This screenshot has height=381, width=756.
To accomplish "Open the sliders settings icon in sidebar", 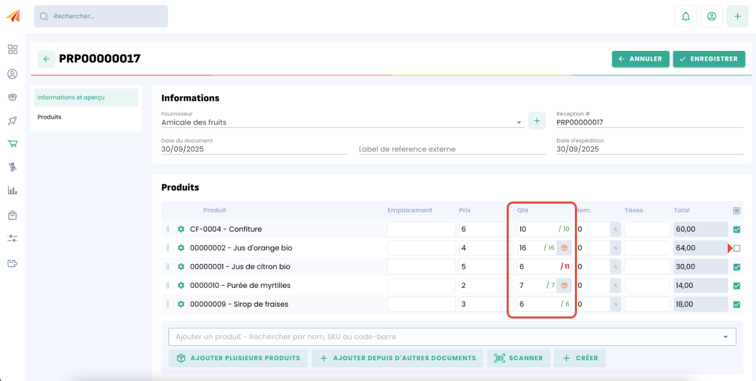I will (13, 238).
